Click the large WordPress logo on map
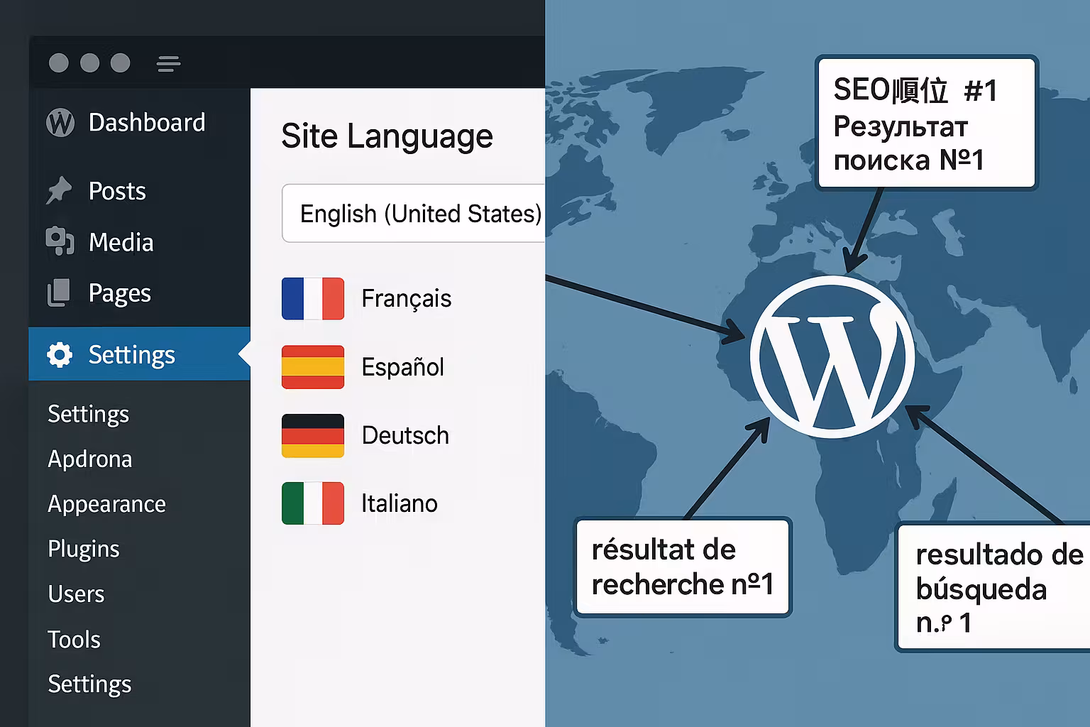Screen dimensions: 1090x727 (x=832, y=357)
